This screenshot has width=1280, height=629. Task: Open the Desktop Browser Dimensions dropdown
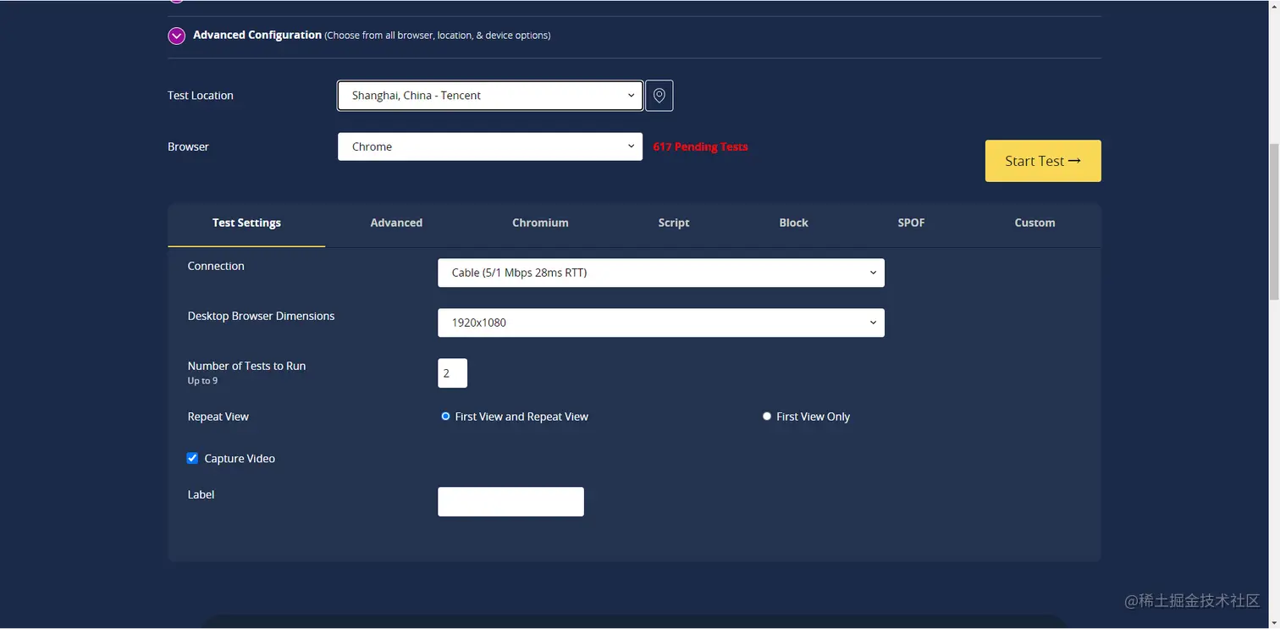(661, 323)
